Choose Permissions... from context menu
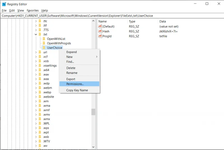224x150 pixels. [x=79, y=84]
